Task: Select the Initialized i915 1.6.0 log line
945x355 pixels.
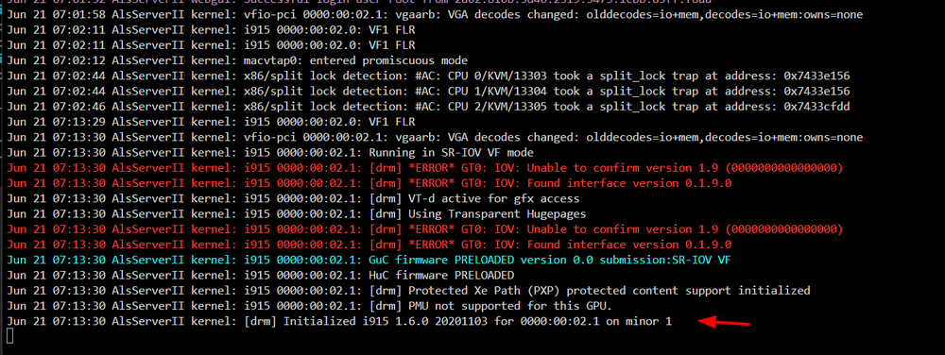Action: click(339, 322)
